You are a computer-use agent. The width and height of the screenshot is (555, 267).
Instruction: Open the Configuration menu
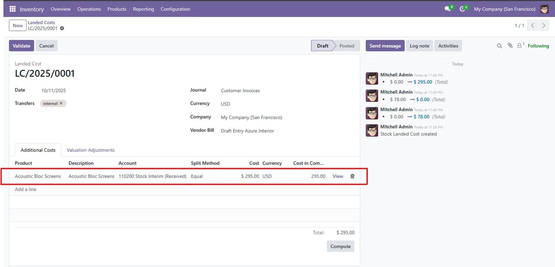coord(176,9)
